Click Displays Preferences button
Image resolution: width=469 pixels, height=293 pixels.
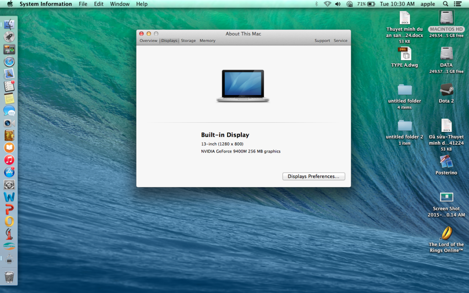314,176
